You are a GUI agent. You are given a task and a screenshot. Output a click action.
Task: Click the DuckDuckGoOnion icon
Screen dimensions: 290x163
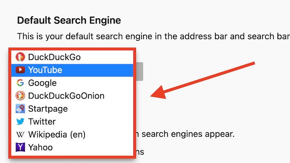(x=20, y=96)
